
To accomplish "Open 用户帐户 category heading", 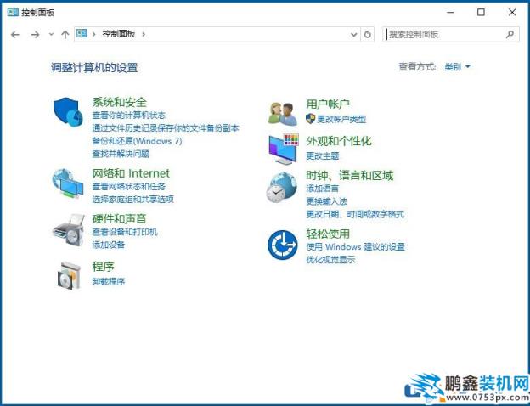I will pos(328,104).
